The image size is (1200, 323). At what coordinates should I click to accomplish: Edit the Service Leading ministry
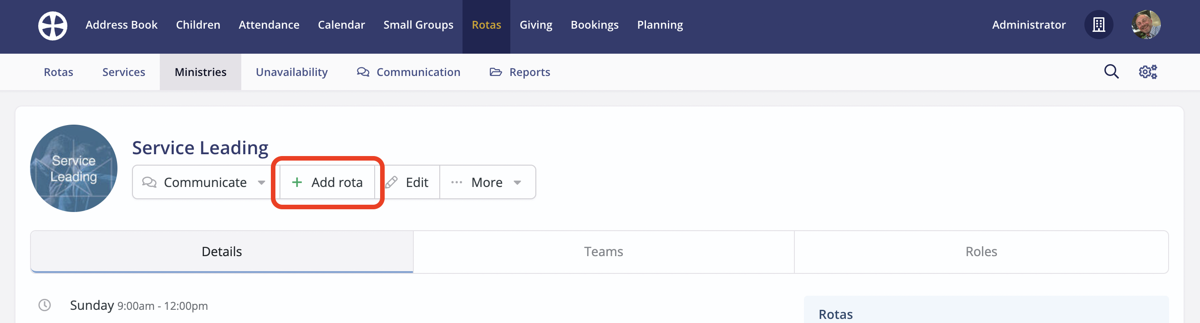pos(407,182)
